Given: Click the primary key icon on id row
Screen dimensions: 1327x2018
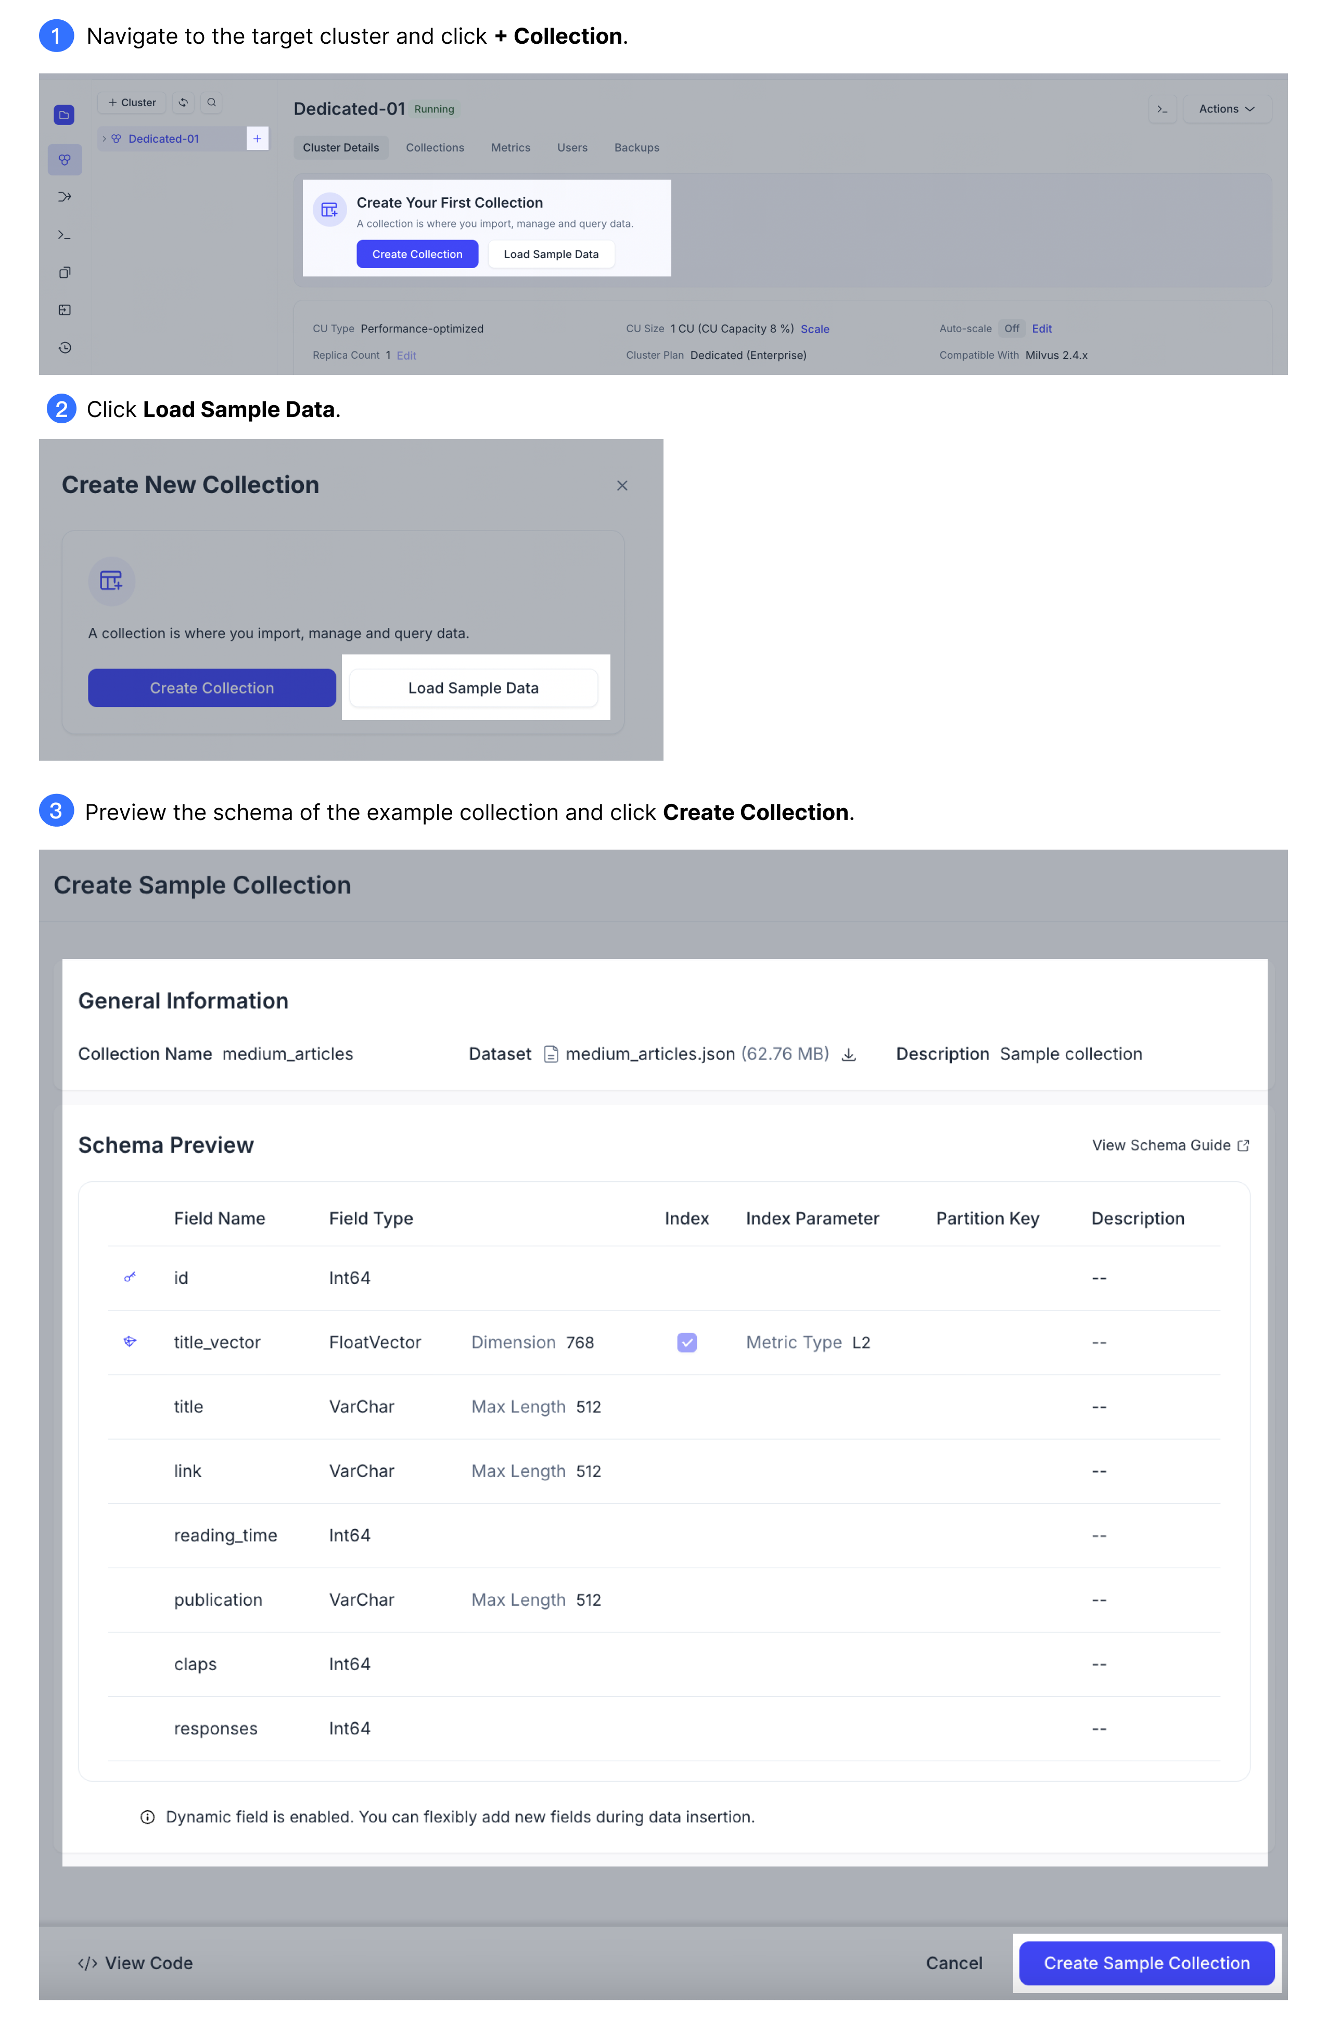Looking at the screenshot, I should [130, 1277].
